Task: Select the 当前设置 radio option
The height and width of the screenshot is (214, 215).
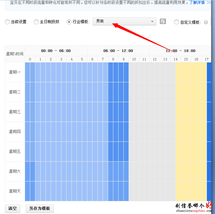Action: pyautogui.click(x=7, y=22)
